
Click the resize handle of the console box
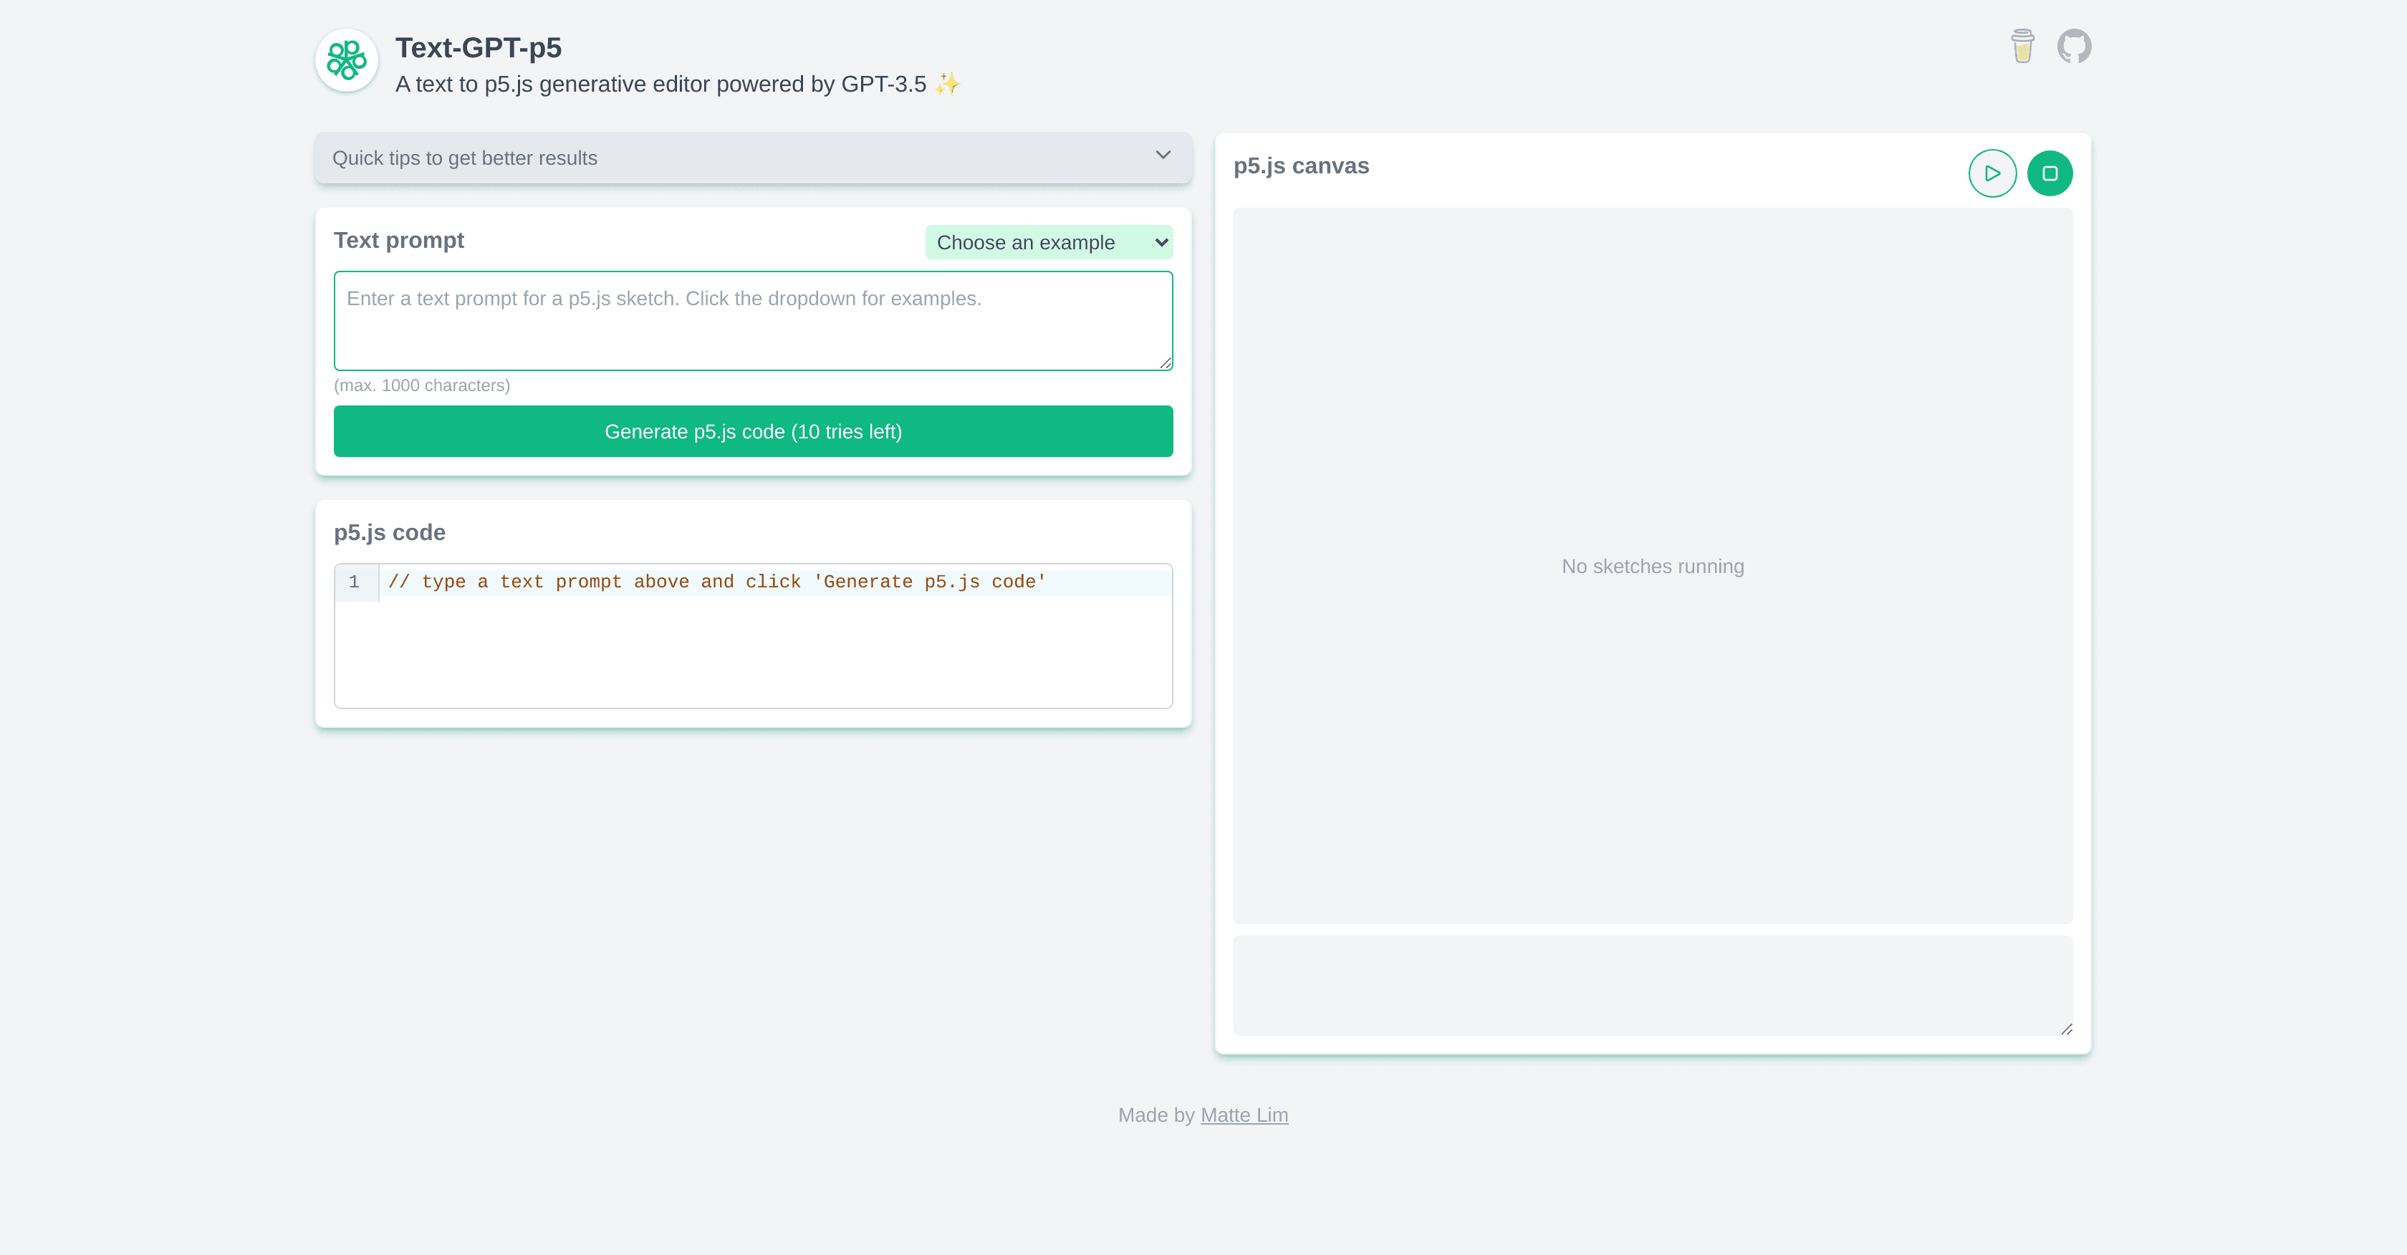click(x=2066, y=1029)
